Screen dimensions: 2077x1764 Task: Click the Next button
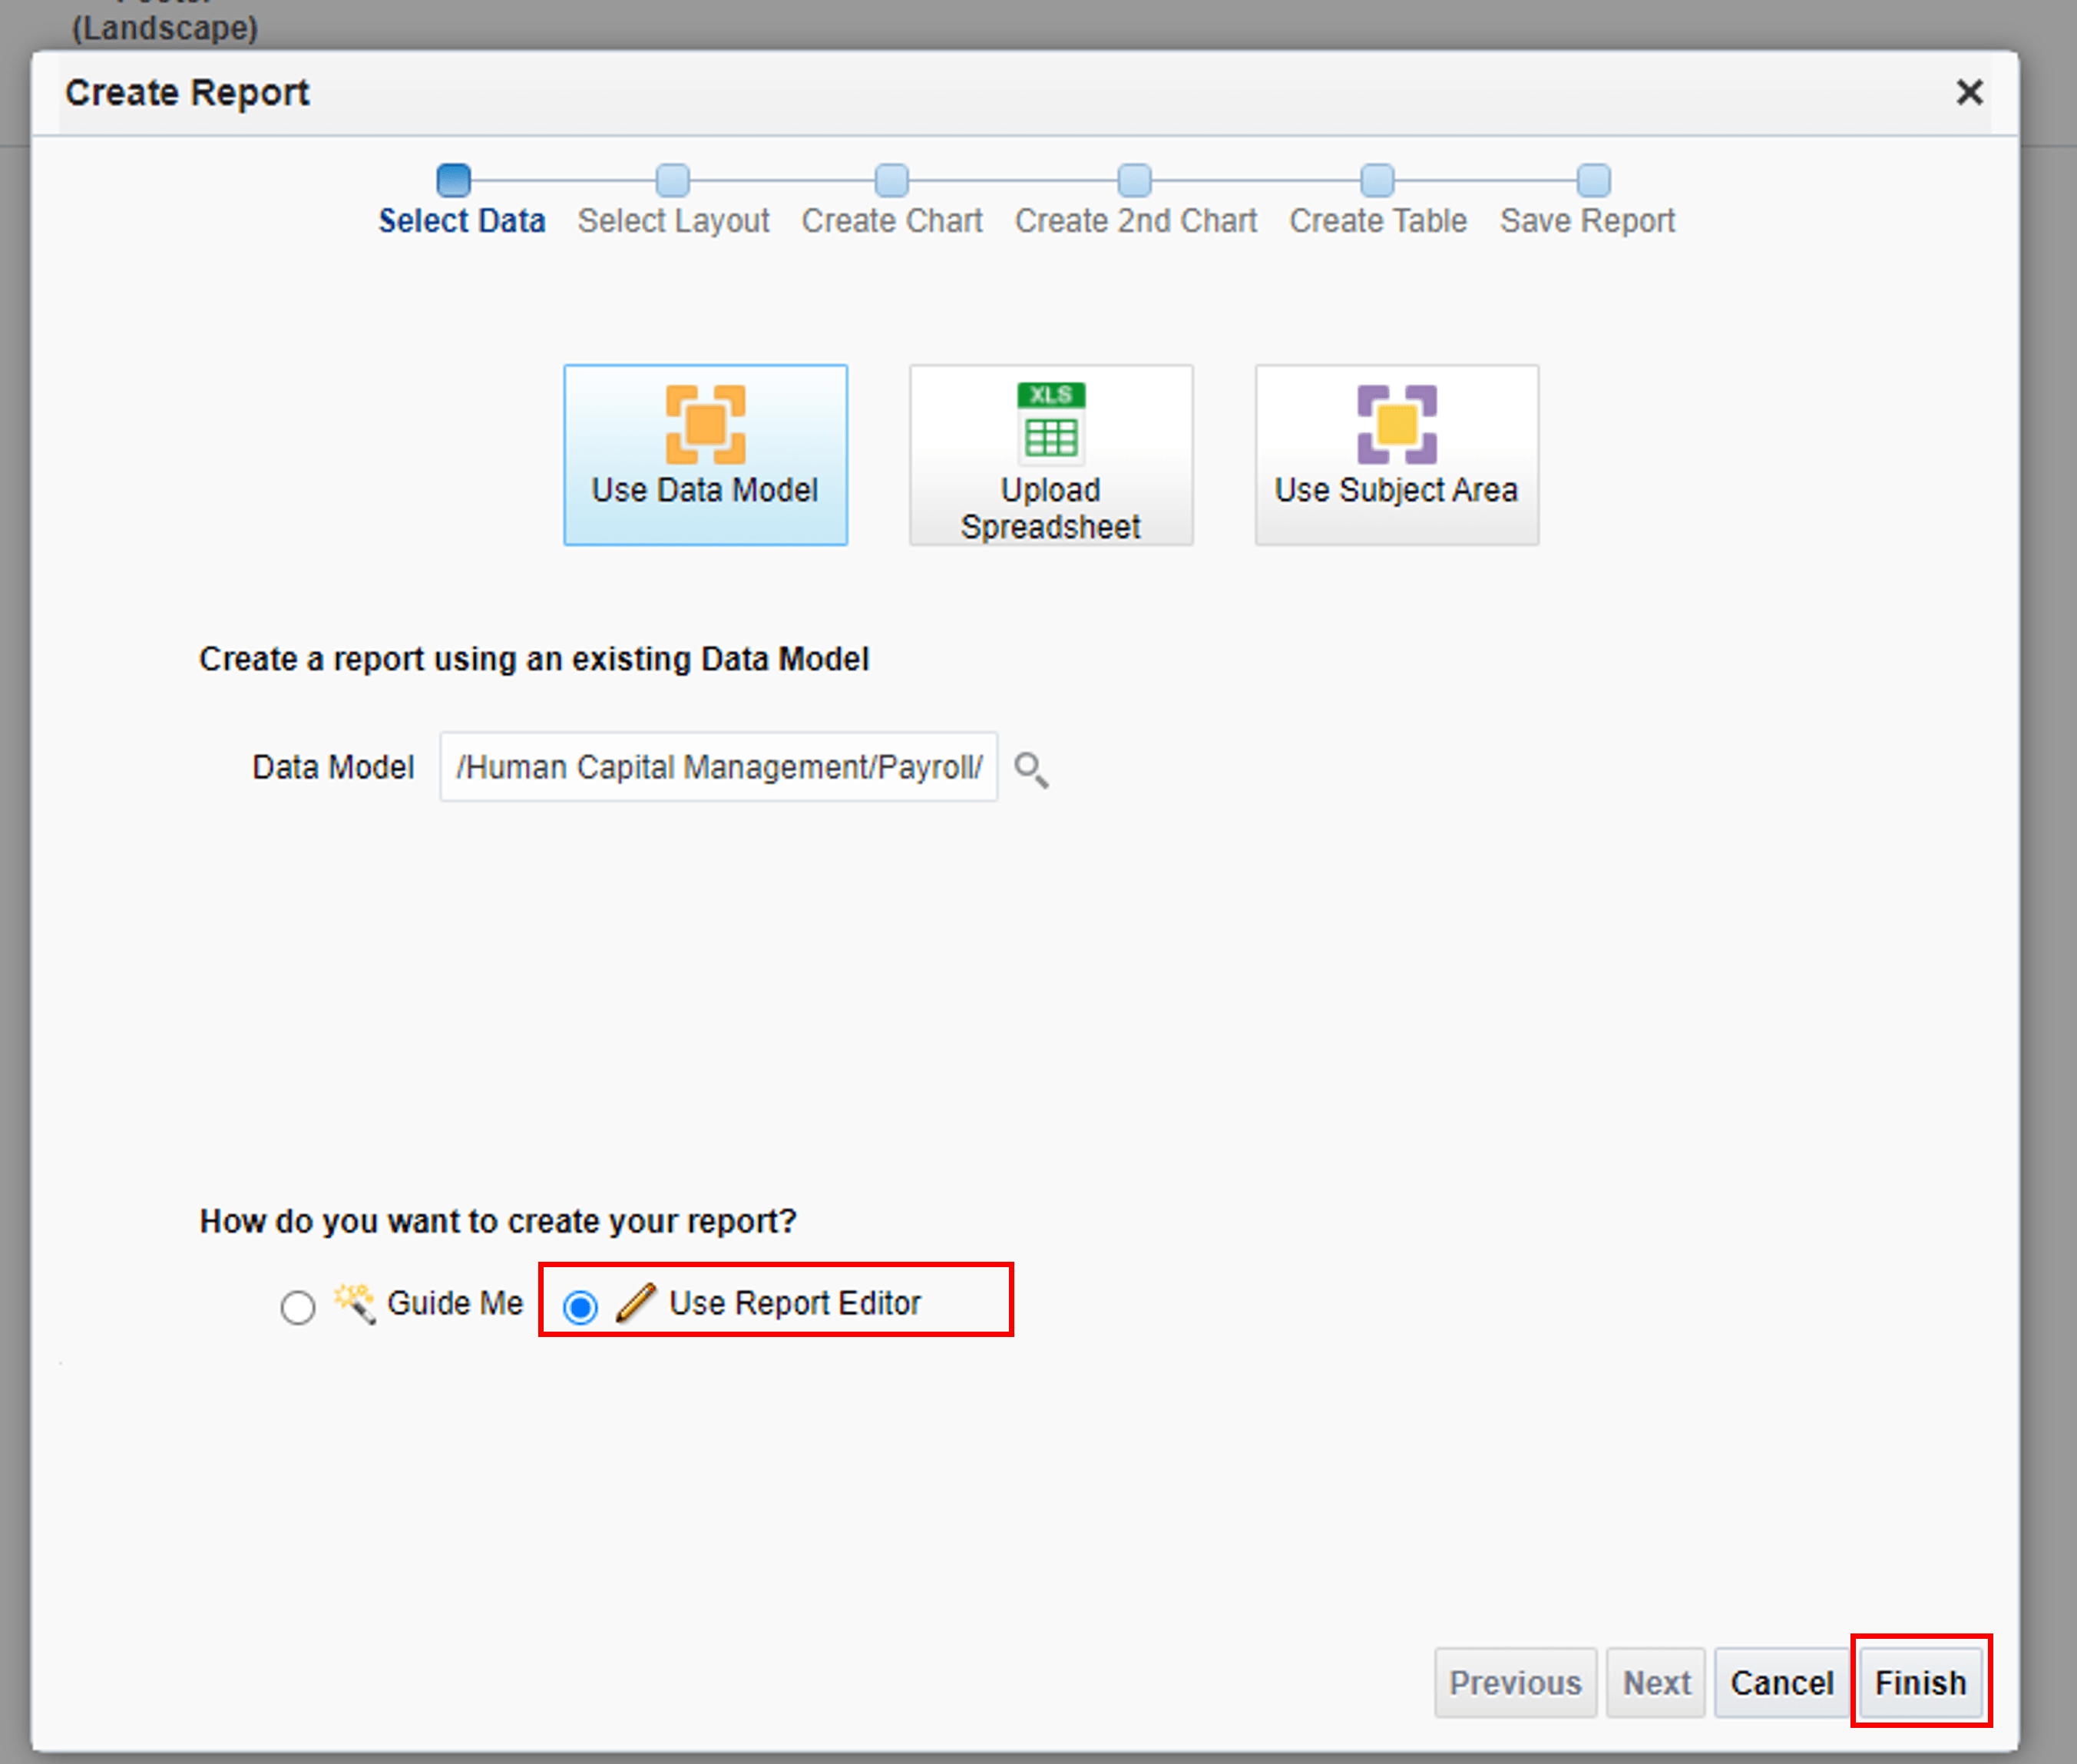click(x=1655, y=1682)
